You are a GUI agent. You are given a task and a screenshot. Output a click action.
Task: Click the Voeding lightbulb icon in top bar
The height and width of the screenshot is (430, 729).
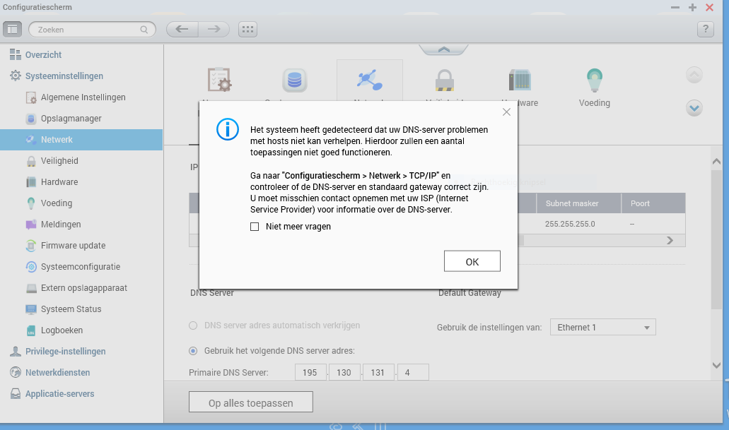pyautogui.click(x=594, y=80)
